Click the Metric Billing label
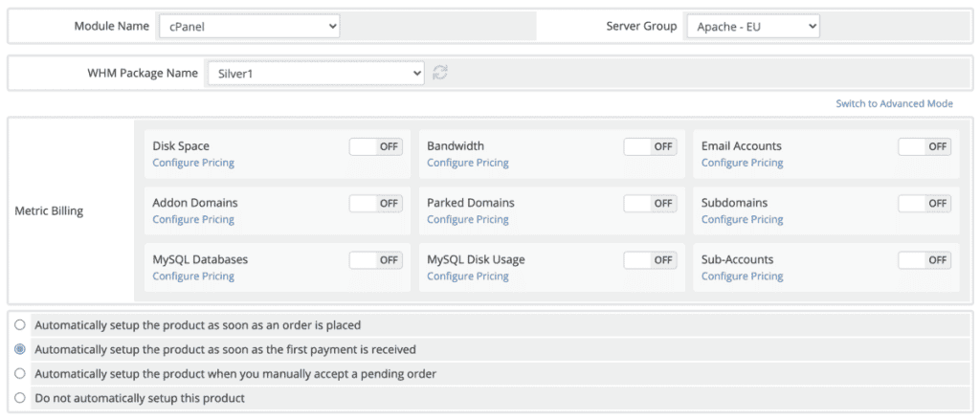The height and width of the screenshot is (420, 980). tap(49, 211)
